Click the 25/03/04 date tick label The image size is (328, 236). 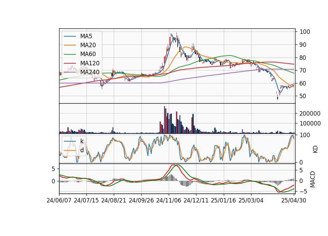pos(251,200)
